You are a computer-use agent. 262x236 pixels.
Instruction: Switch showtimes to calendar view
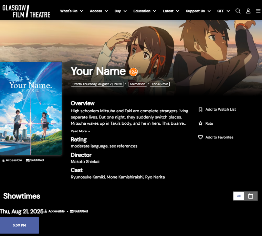tap(251, 196)
